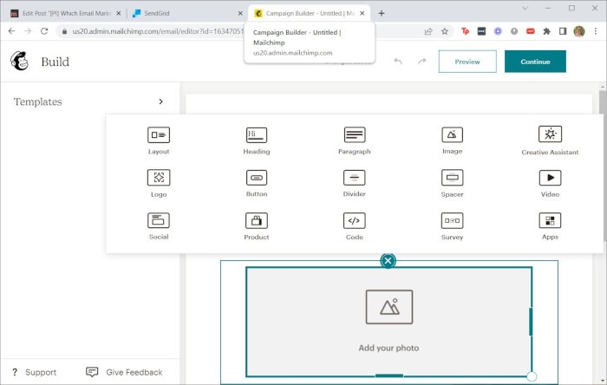Click the Mailchimp Freddie logo
607x385 pixels.
(19, 62)
